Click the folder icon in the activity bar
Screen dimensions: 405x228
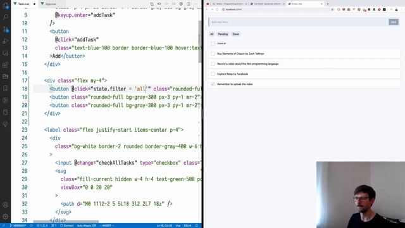[6, 77]
